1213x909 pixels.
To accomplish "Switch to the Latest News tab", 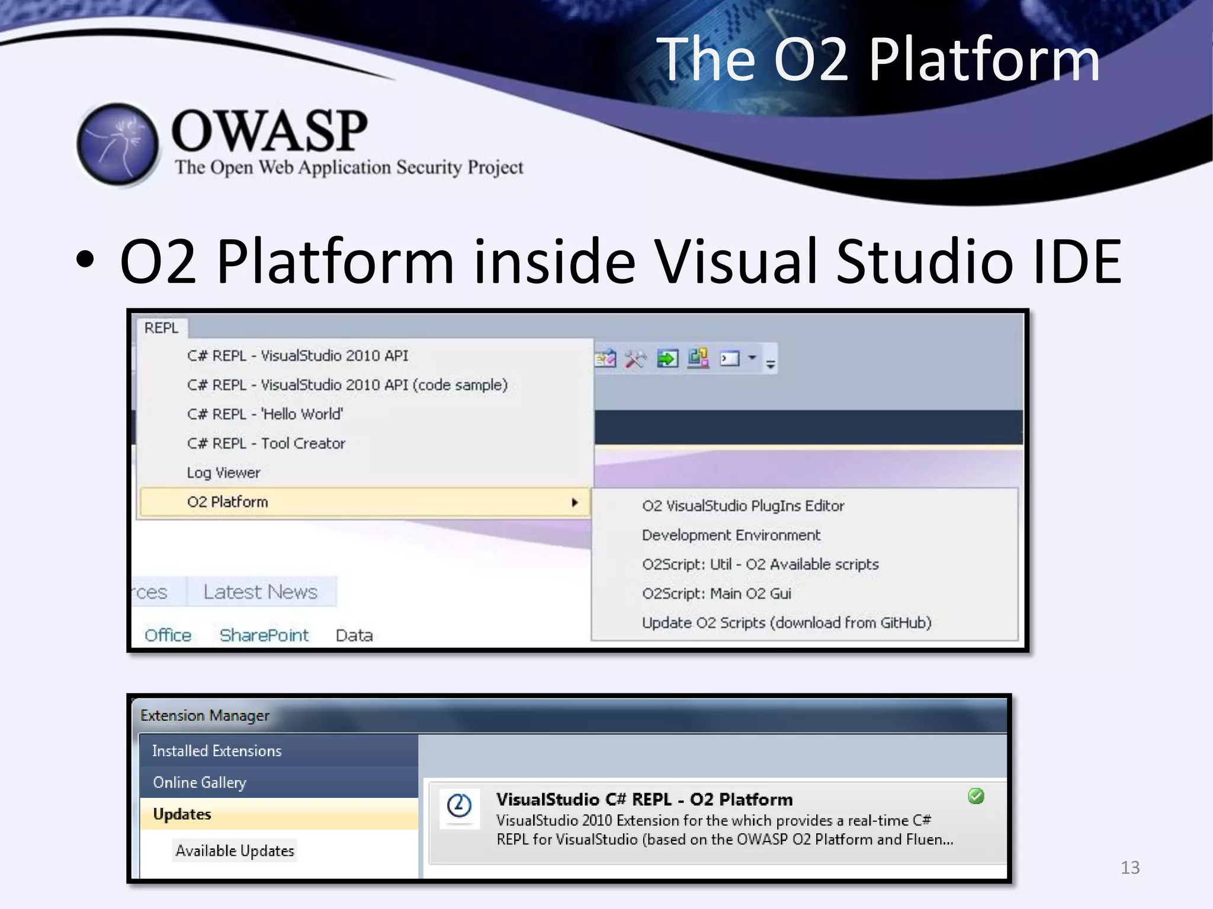I will click(261, 592).
